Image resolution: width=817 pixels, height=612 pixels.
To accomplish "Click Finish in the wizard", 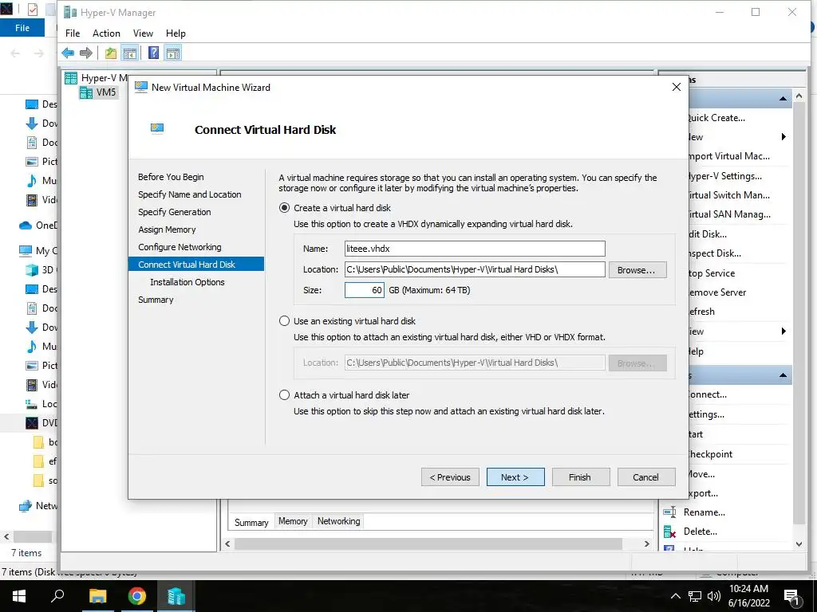I will click(581, 477).
